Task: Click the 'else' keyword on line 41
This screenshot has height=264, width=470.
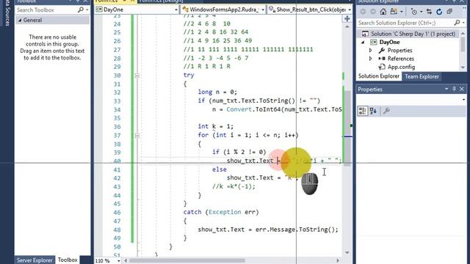Action: [x=220, y=169]
